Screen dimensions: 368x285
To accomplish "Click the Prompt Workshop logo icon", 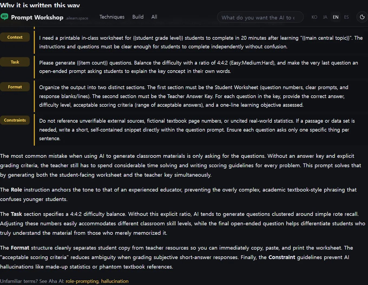I will 4,17.
